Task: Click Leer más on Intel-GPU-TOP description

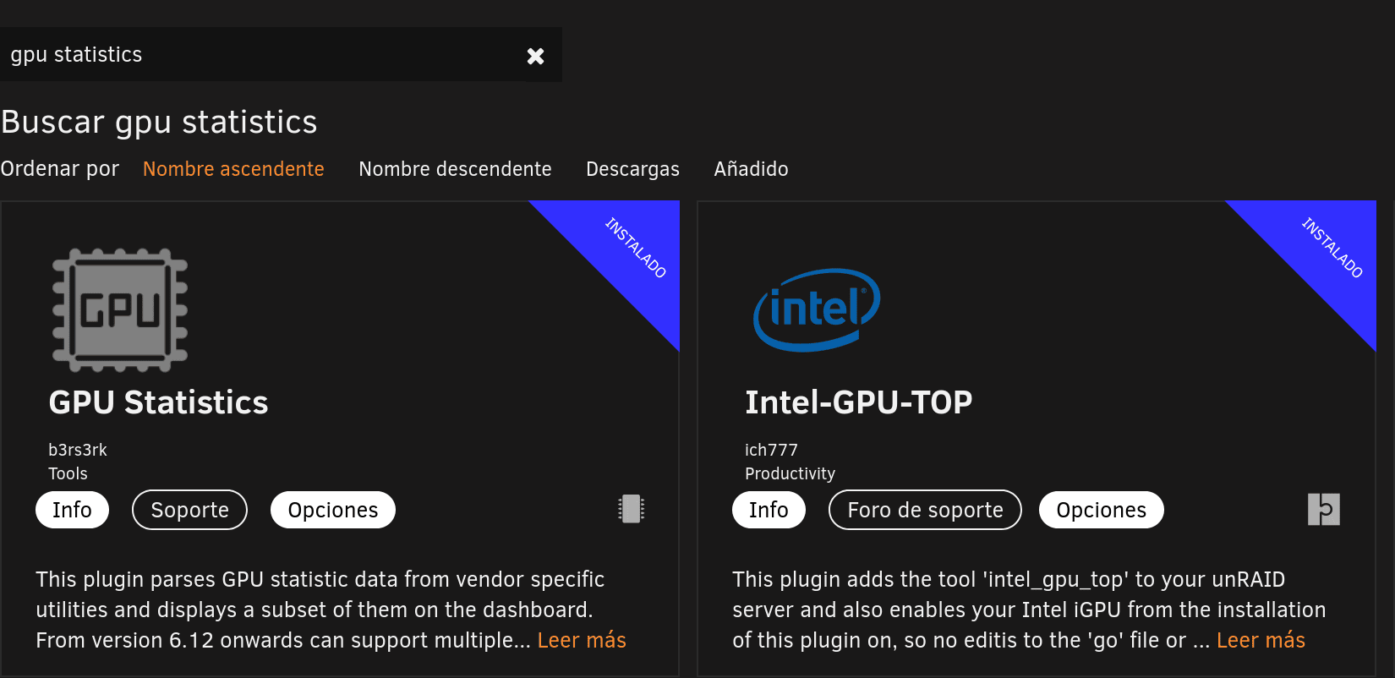Action: (x=1261, y=641)
